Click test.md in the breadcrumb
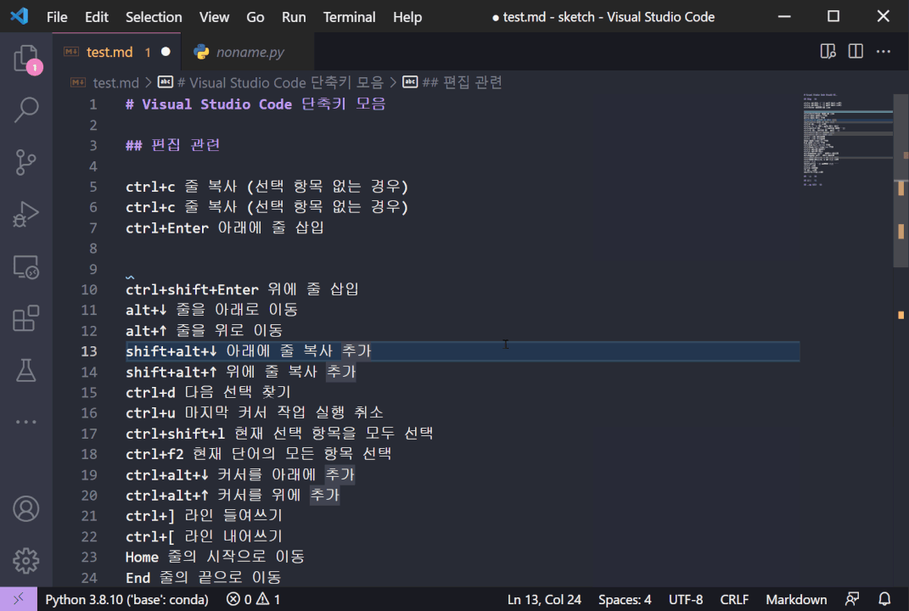Viewport: 909px width, 611px height. (116, 83)
